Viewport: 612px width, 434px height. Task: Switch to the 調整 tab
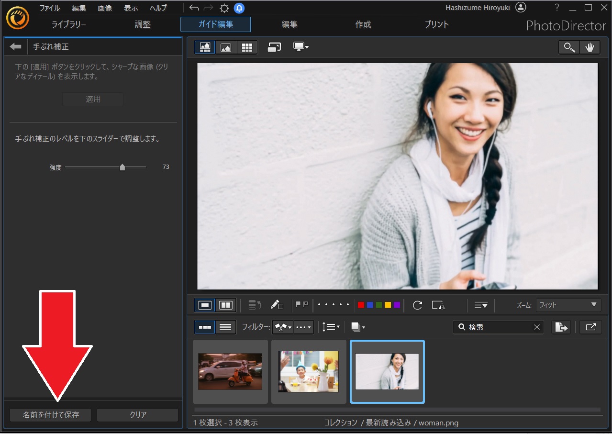tap(143, 24)
